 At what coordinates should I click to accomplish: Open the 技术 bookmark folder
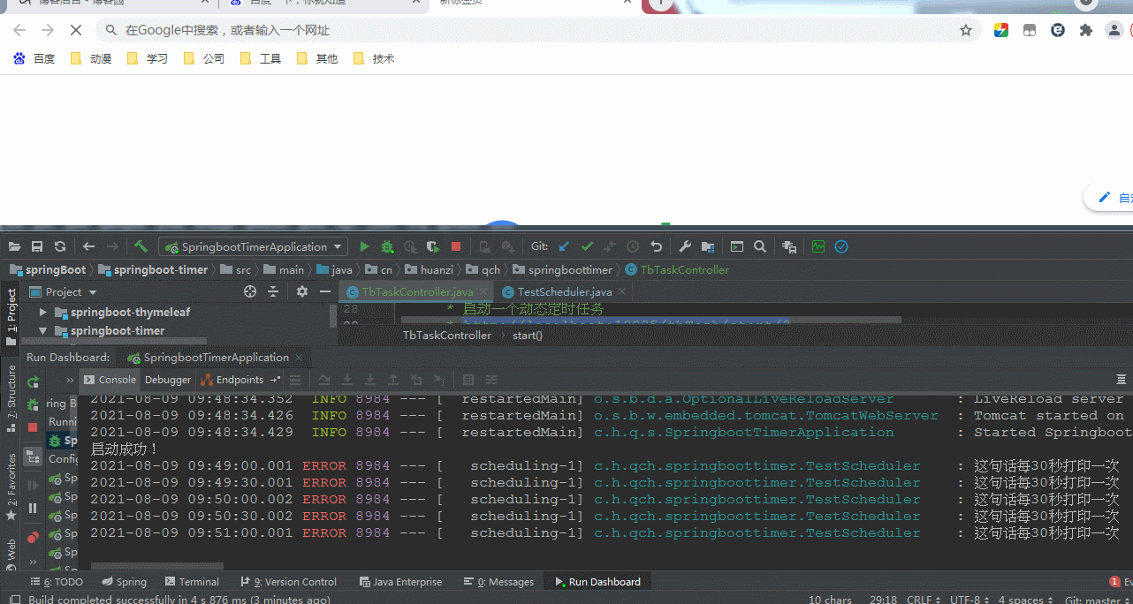[373, 58]
